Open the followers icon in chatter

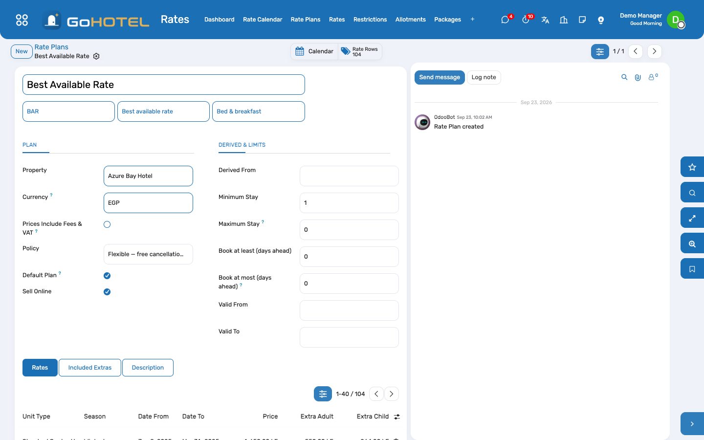click(x=653, y=77)
